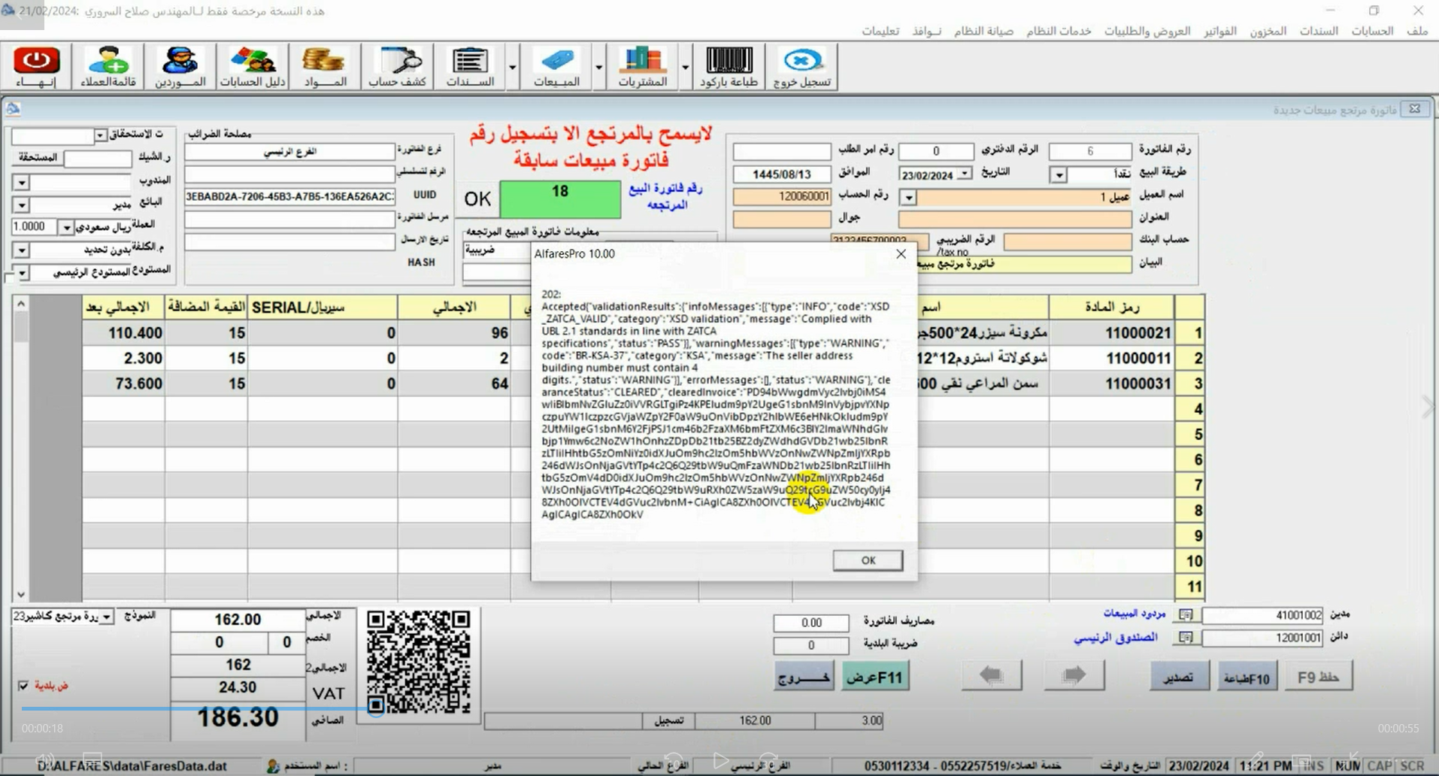Click the المبيعات sales toolbar icon
1439x776 pixels.
click(556, 67)
